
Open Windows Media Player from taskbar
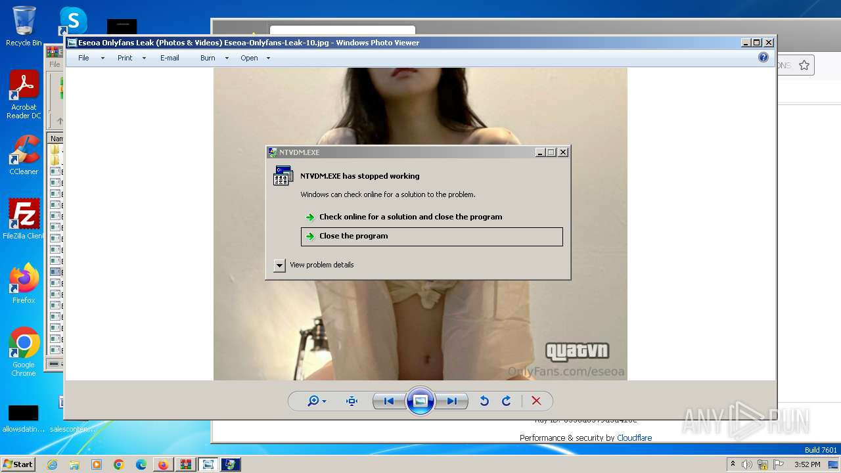click(x=97, y=464)
